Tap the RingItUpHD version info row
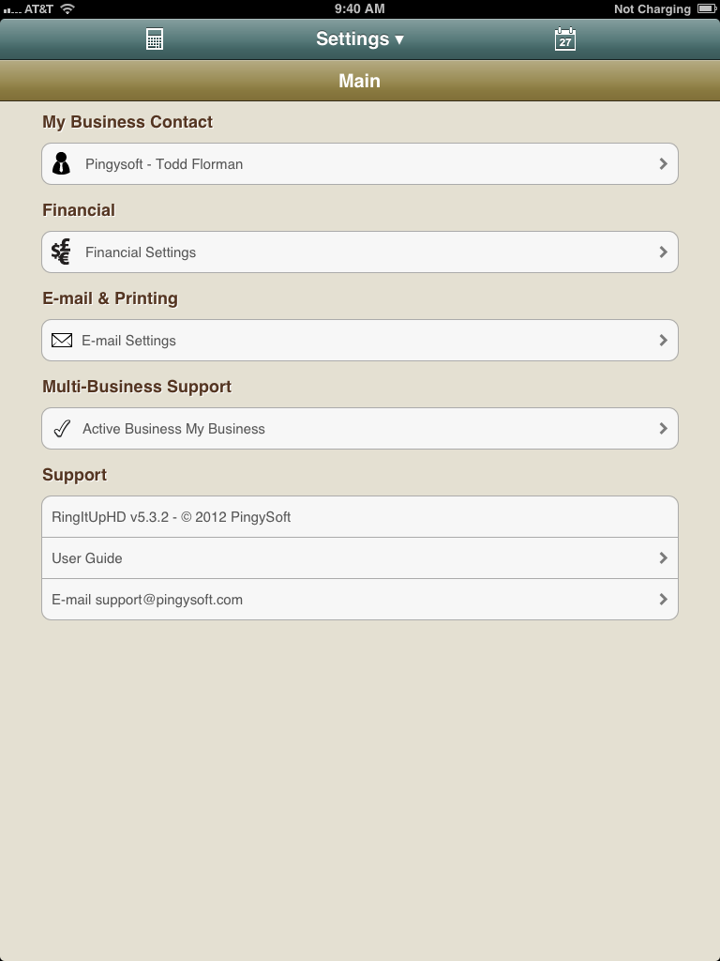Viewport: 720px width, 961px height. point(360,517)
